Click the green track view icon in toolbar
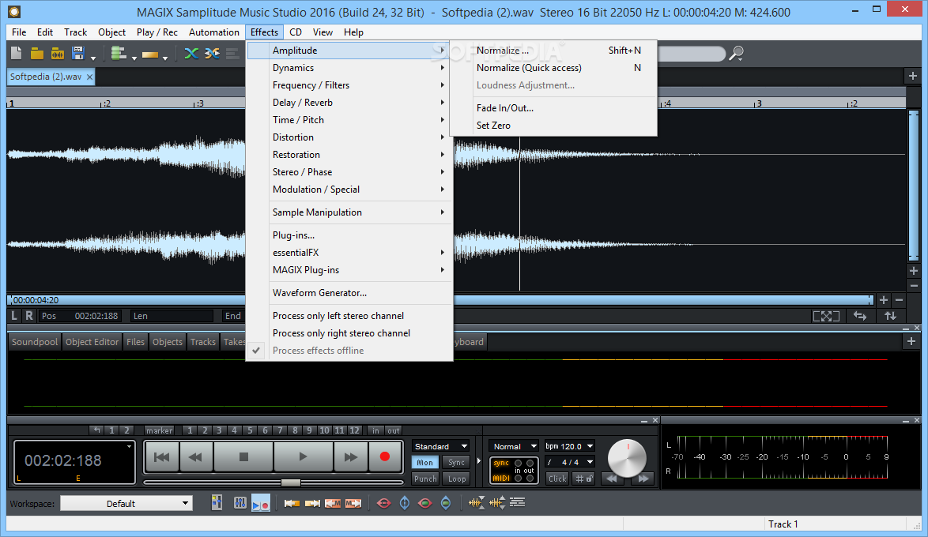 [x=119, y=54]
